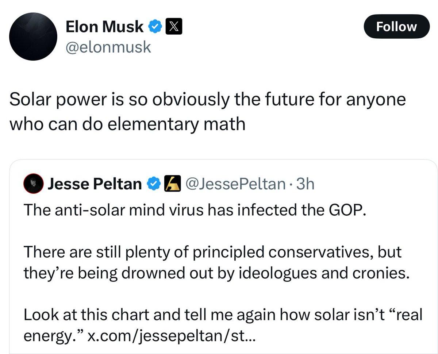The height and width of the screenshot is (354, 438).
Task: Open Jesse Peltan's small profile picture
Action: (33, 184)
